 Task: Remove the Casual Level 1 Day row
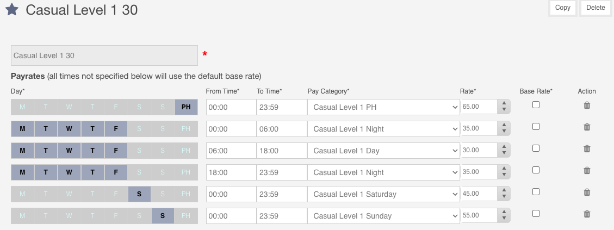587,149
